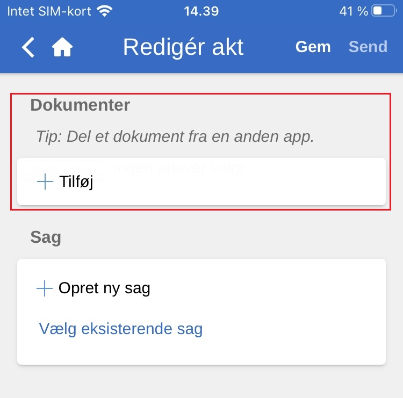The image size is (403, 398).
Task: Save the act with Gem
Action: coord(313,47)
